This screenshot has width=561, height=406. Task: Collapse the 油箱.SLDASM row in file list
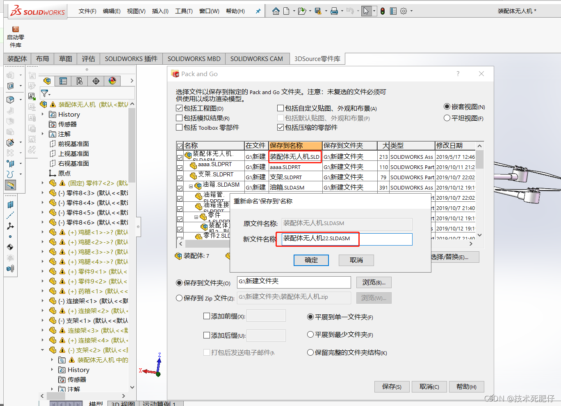point(191,186)
